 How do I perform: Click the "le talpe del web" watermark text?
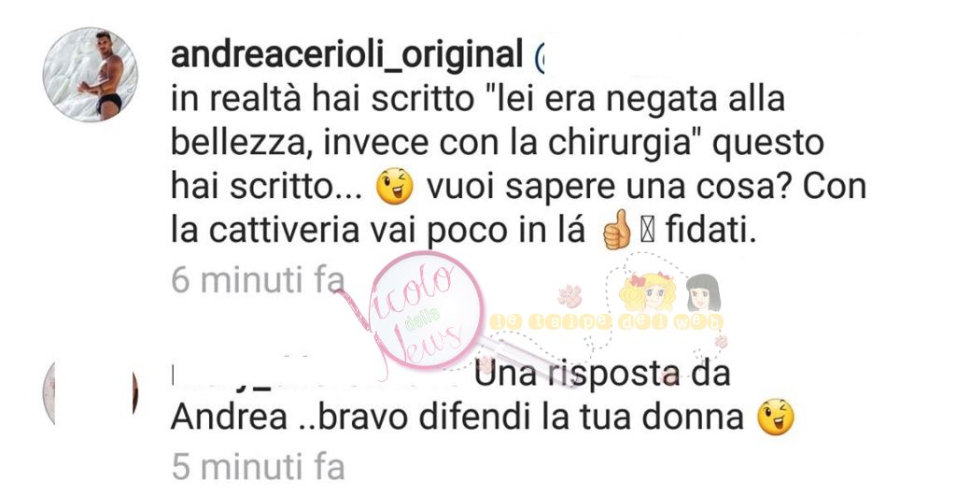(607, 322)
